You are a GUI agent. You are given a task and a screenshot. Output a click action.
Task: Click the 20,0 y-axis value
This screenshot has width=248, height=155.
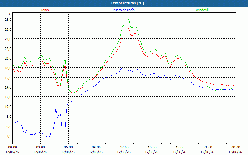8,58
